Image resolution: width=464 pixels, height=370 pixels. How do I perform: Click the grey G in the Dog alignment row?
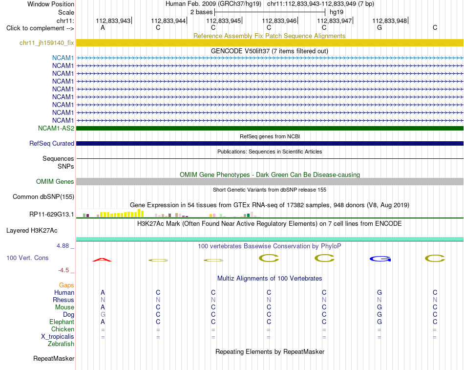click(103, 315)
